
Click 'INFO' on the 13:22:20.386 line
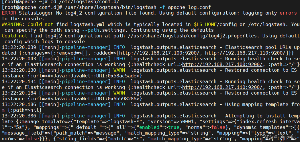(119, 116)
